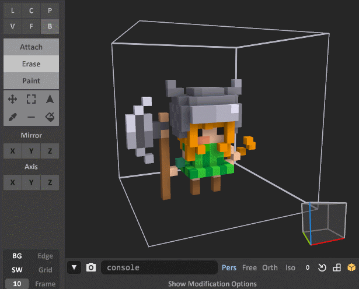Switch to Orth orthographic camera
359x289 pixels.
(x=270, y=267)
